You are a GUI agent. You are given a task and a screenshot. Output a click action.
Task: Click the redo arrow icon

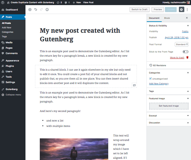pos(41,10)
